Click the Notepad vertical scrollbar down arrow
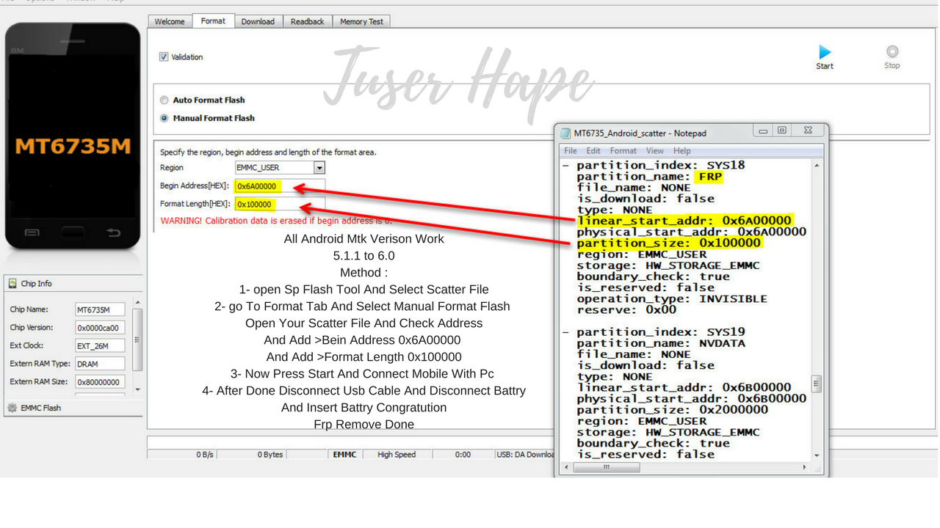 pos(817,455)
